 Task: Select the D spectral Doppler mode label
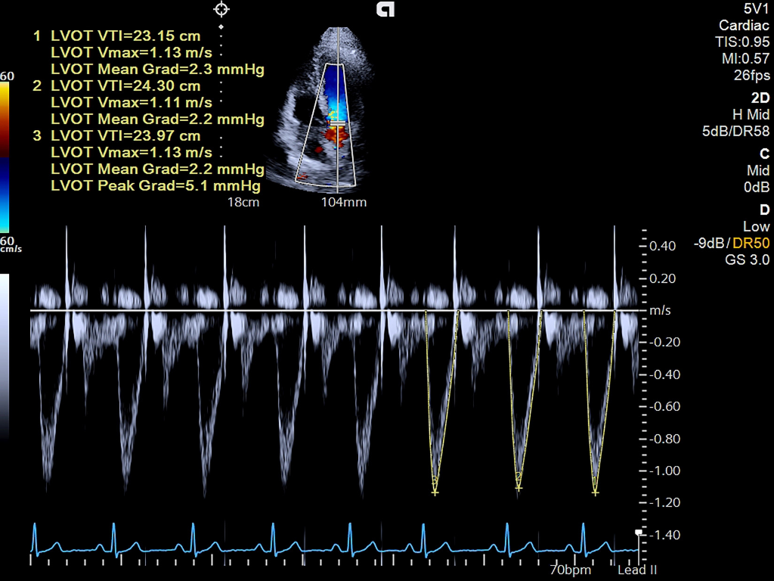(x=766, y=210)
